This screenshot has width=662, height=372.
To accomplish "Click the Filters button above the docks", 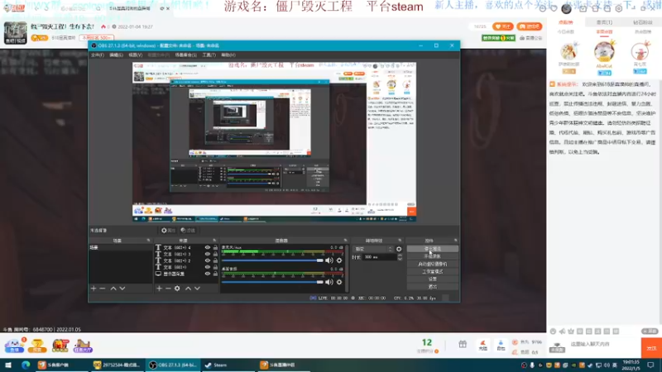I will 188,231.
